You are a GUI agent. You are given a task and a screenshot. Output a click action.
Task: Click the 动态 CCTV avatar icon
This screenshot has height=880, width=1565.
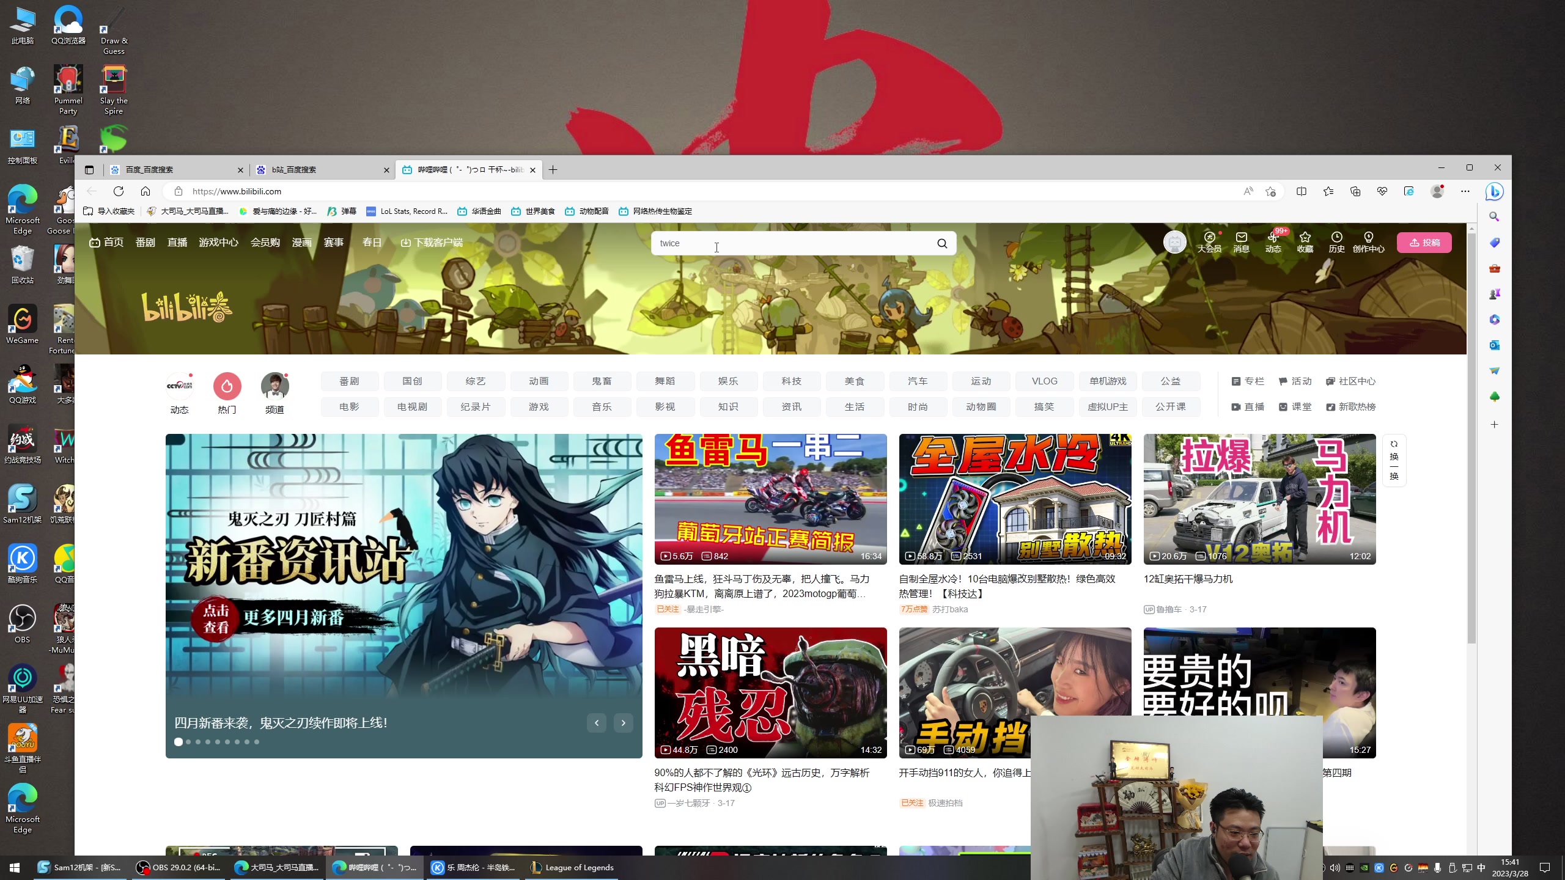point(179,386)
